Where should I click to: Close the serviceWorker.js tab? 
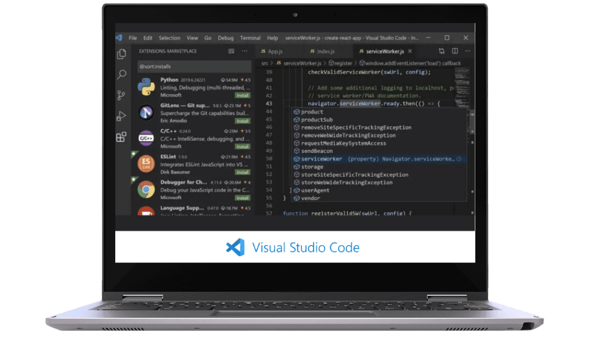[x=410, y=51]
